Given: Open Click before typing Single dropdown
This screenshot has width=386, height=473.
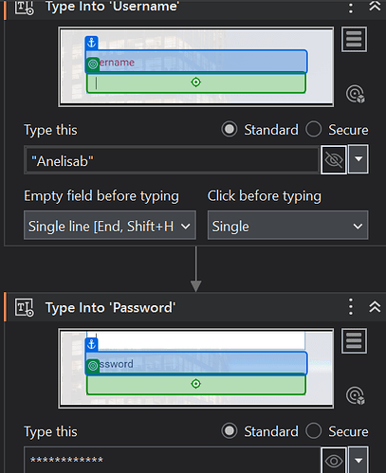Looking at the screenshot, I should [287, 226].
